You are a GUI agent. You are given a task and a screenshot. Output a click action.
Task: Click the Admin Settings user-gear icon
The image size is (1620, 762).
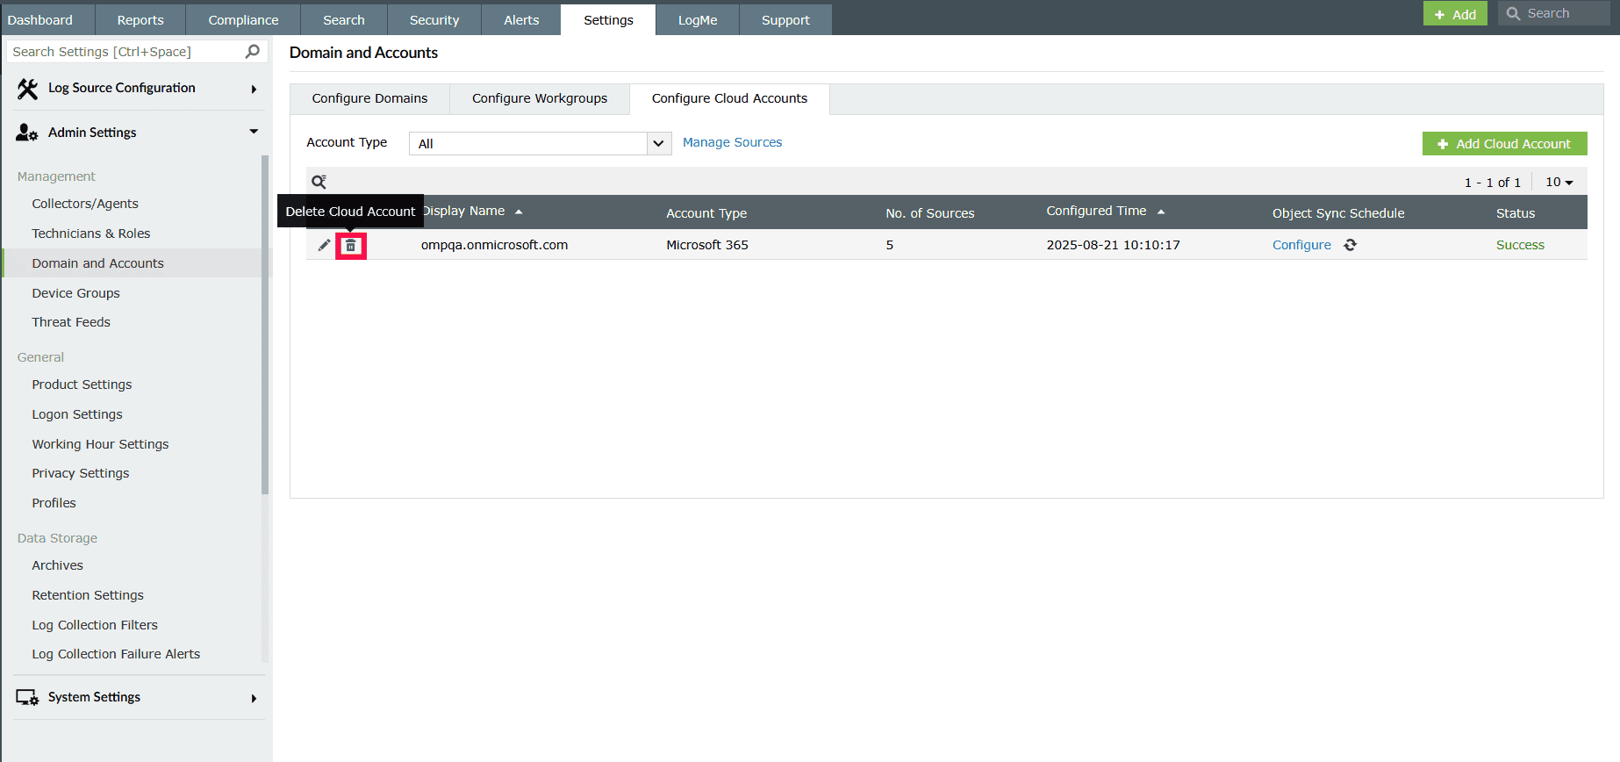coord(27,133)
